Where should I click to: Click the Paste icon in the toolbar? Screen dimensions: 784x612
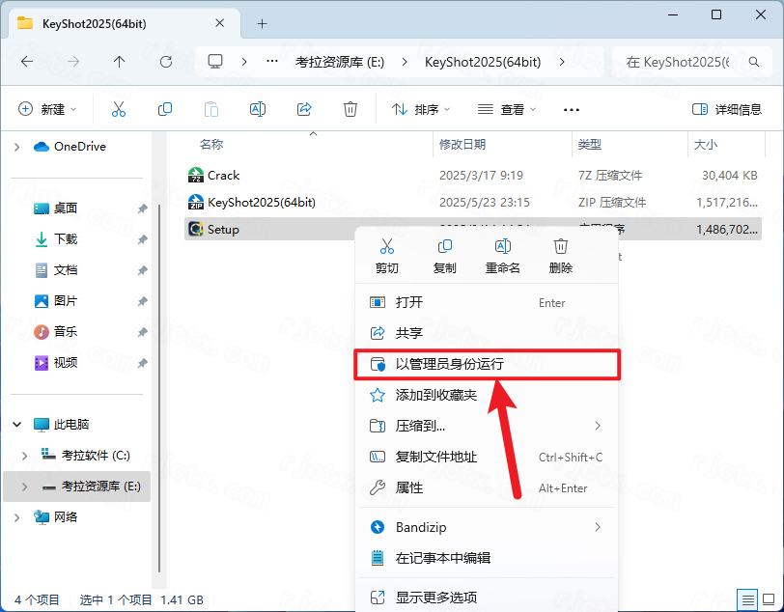(x=211, y=109)
